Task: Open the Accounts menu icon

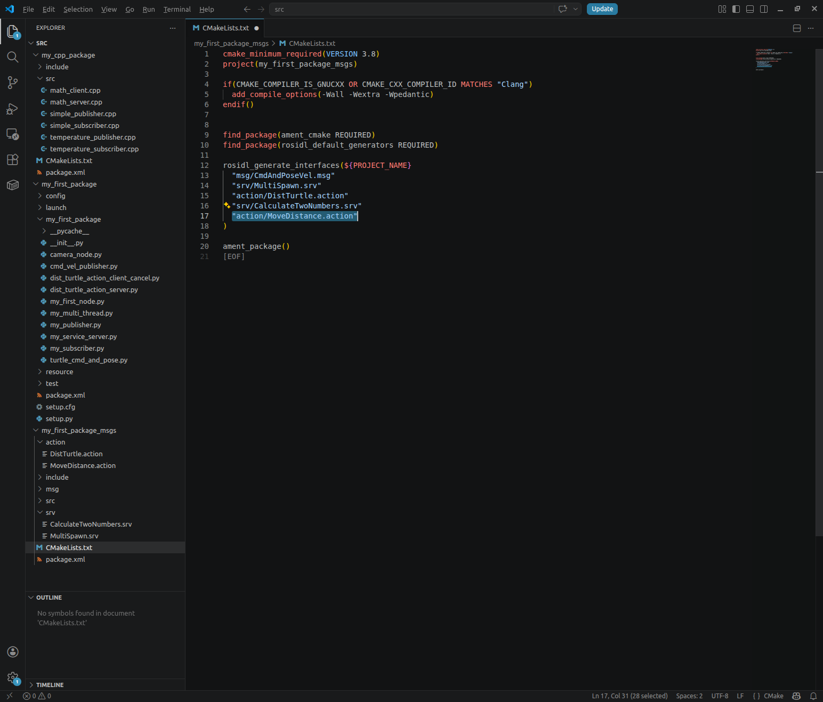Action: point(13,652)
